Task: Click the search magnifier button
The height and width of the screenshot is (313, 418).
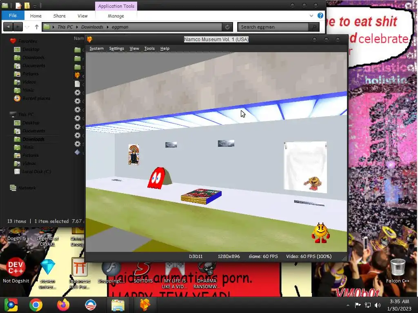Action: click(x=314, y=27)
